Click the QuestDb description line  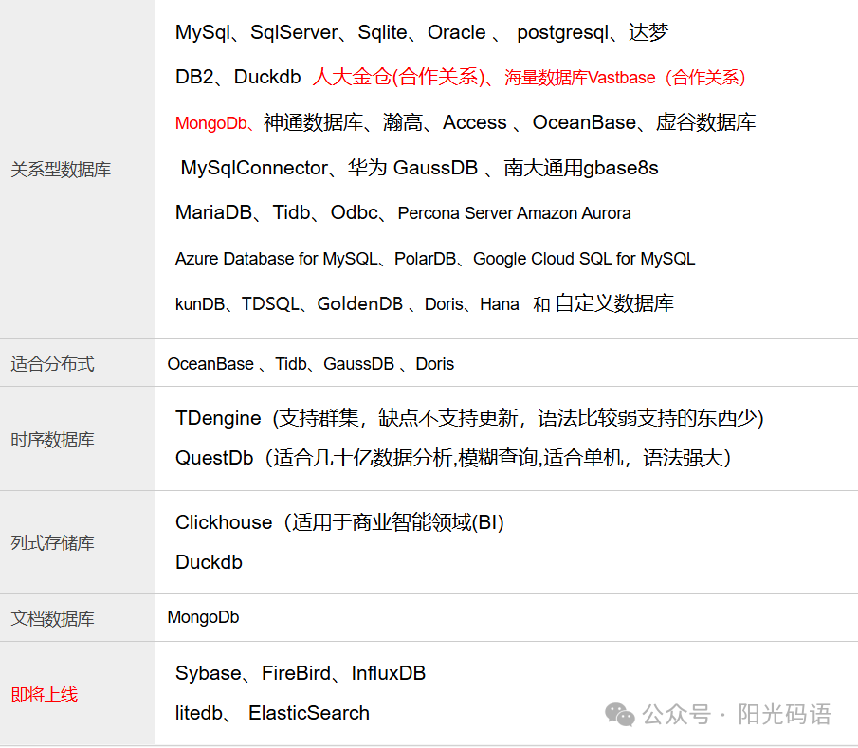pos(453,458)
